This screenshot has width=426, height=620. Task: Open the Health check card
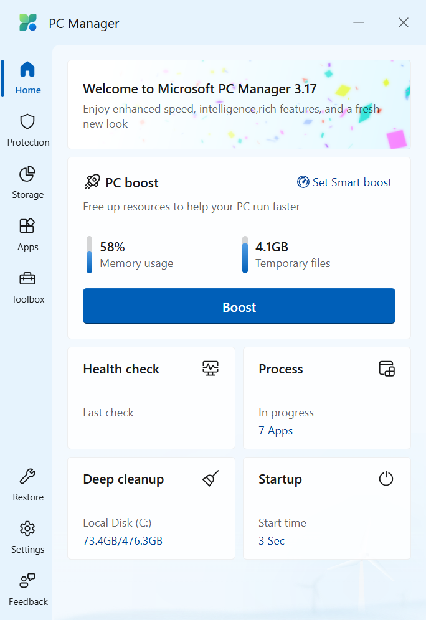click(x=151, y=398)
